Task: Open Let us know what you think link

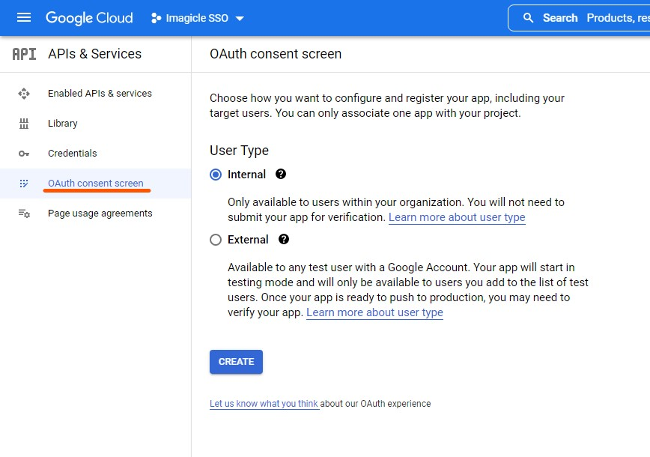Action: (264, 404)
